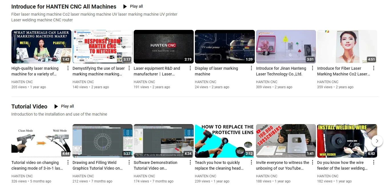Open title 'Introduce for Fiber Laser Marking Machine Co2'
Image resolution: width=386 pixels, height=189 pixels.
tap(344, 71)
